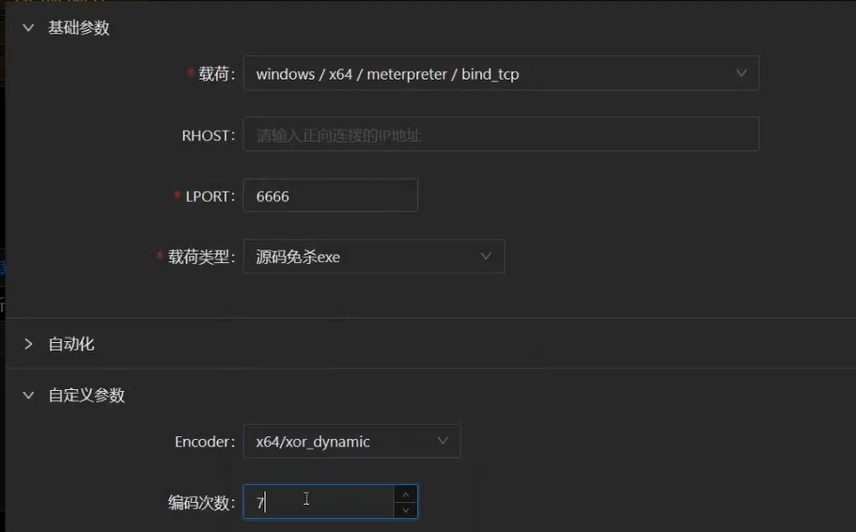Screen dimensions: 856x532
Task: Click the 自定义参数 section title
Action: point(86,396)
